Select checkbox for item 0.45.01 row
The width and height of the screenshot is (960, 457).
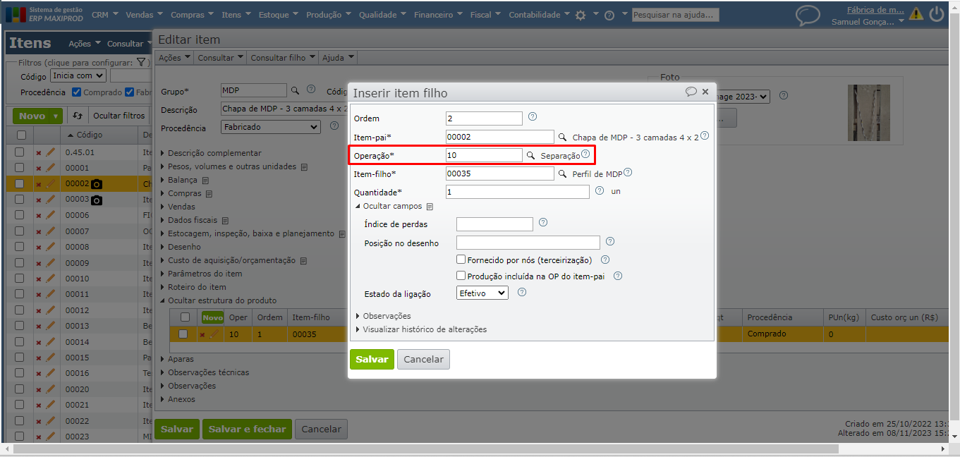coord(20,152)
